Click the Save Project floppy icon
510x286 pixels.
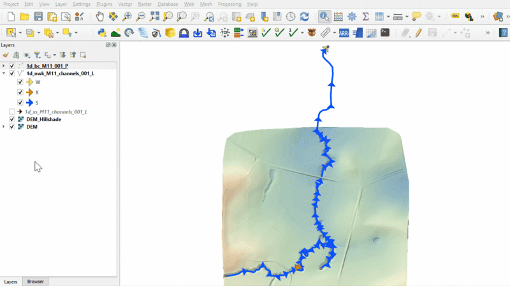click(x=38, y=17)
